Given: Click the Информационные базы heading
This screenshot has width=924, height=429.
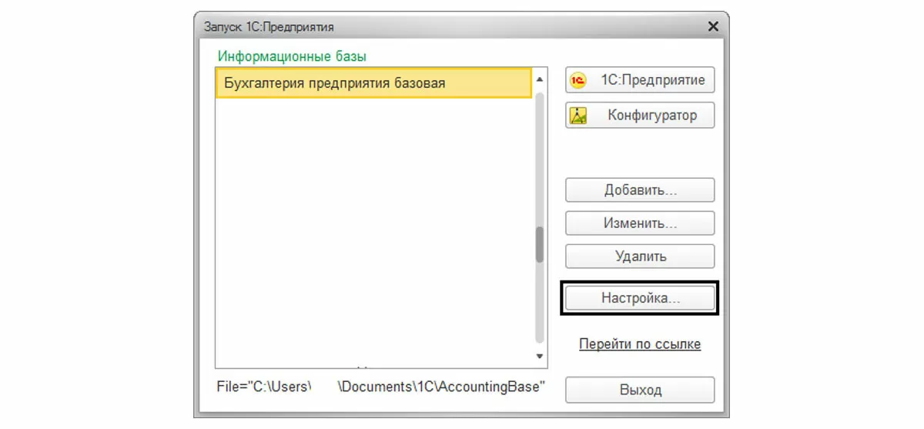Looking at the screenshot, I should (292, 56).
